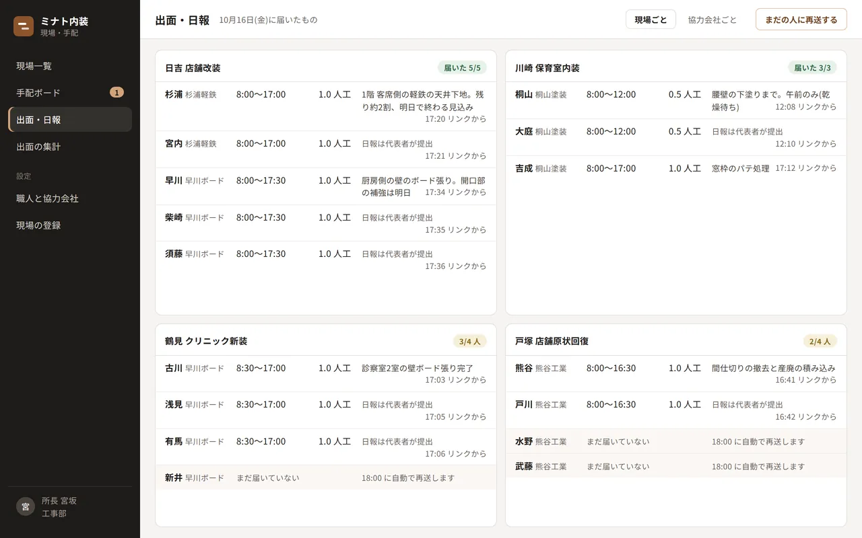Switch to 現場ごと view
The width and height of the screenshot is (862, 538).
pos(651,20)
